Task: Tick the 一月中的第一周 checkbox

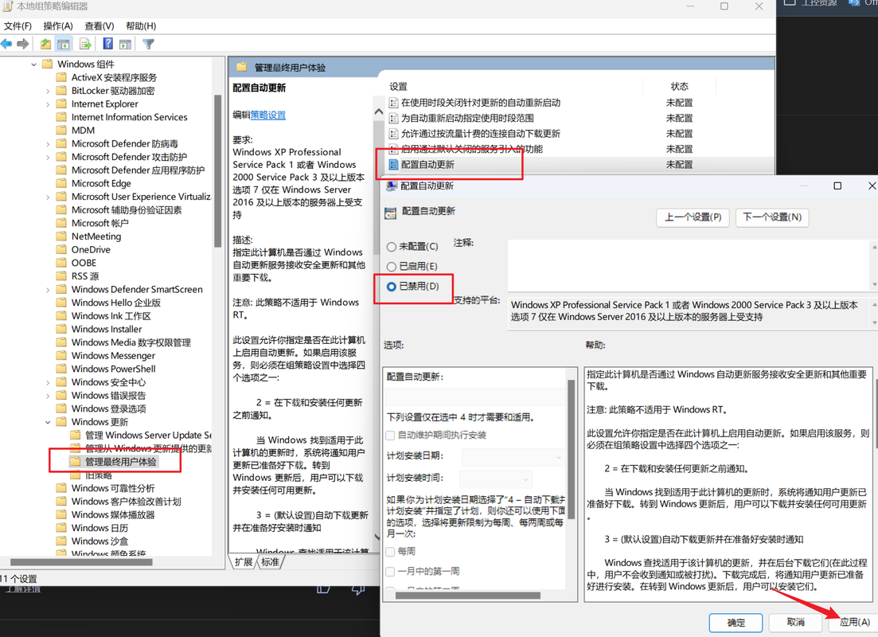Action: [x=390, y=572]
